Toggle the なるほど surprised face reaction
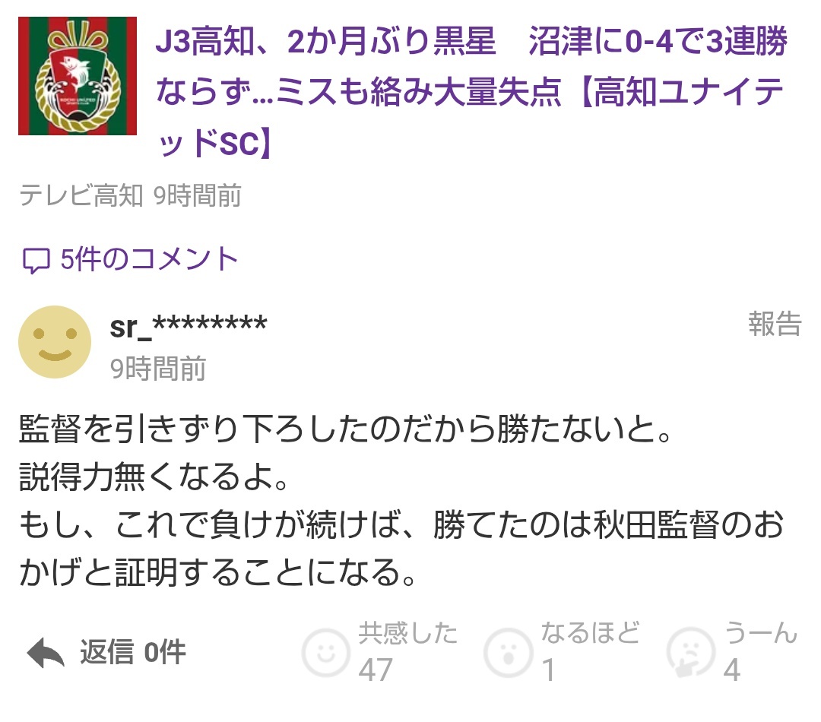The image size is (821, 722). click(x=508, y=653)
